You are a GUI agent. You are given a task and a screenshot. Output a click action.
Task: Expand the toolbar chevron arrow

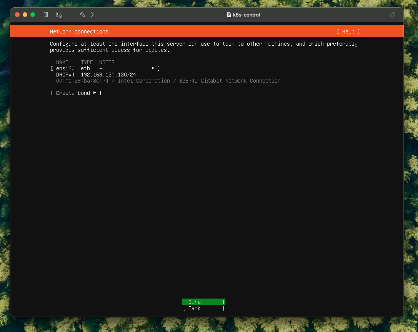point(92,15)
